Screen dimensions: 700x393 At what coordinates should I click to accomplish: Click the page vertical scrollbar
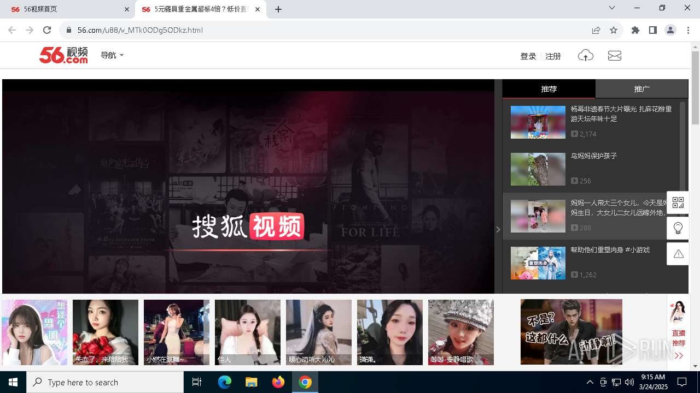pyautogui.click(x=695, y=87)
